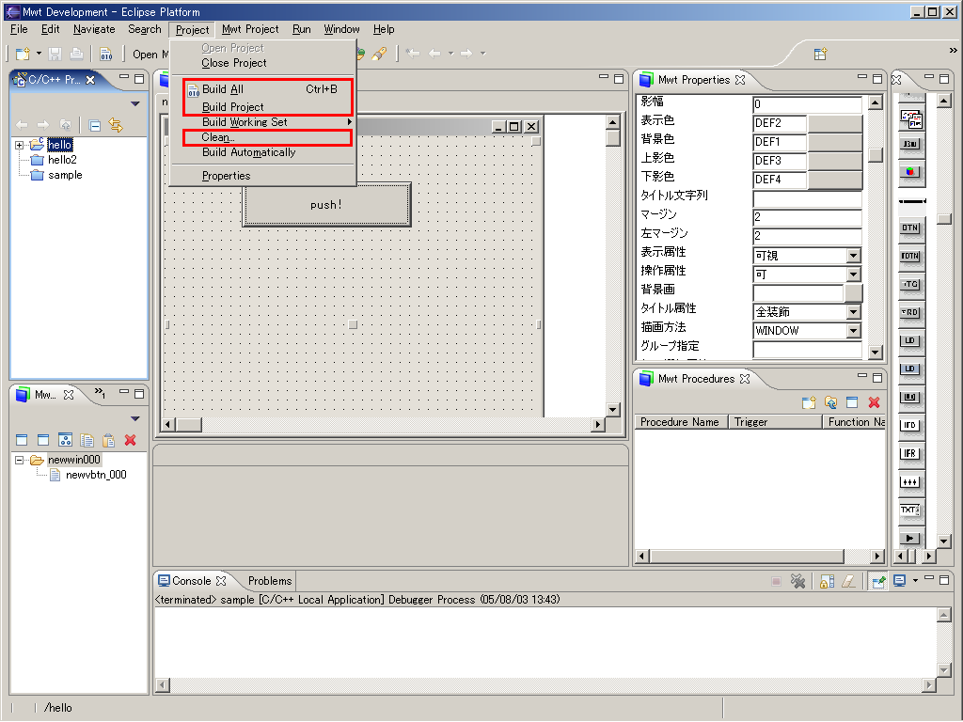
Task: Click the Save floppy disk toolbar icon
Action: (55, 54)
